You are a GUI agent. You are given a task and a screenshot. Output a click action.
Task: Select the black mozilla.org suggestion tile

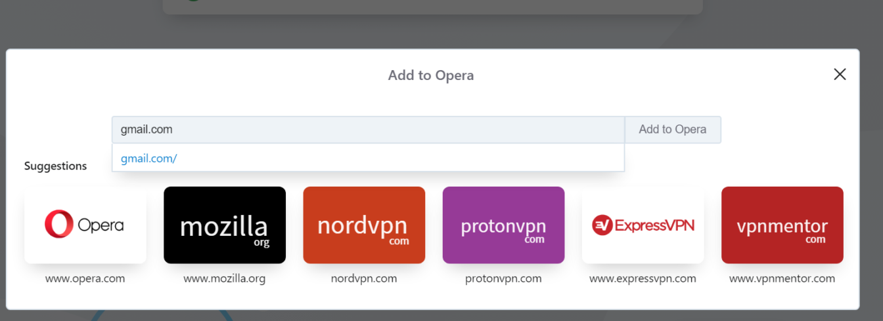pyautogui.click(x=225, y=225)
